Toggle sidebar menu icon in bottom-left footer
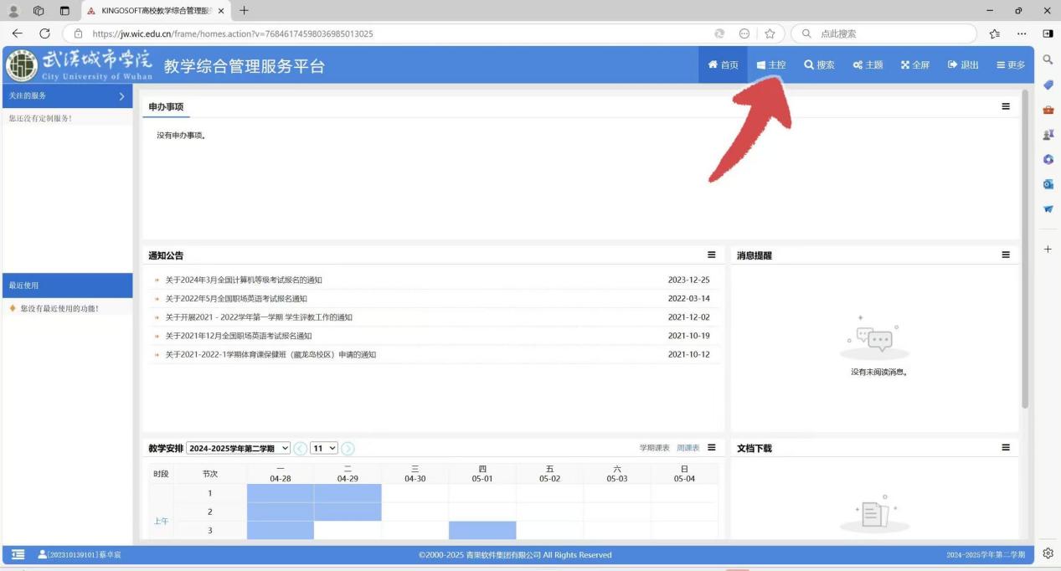The image size is (1061, 571). (x=18, y=555)
